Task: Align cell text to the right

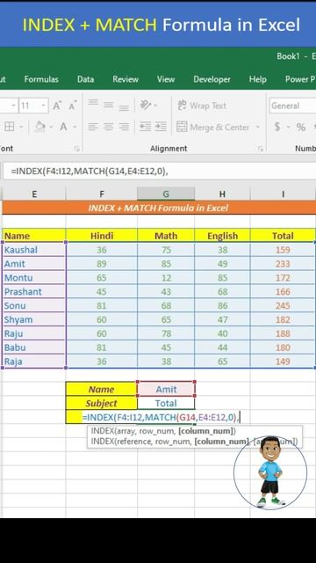Action: [124, 127]
